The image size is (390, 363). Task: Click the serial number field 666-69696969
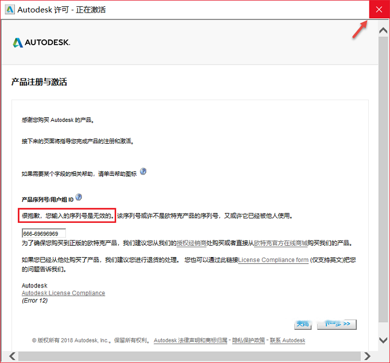point(44,234)
